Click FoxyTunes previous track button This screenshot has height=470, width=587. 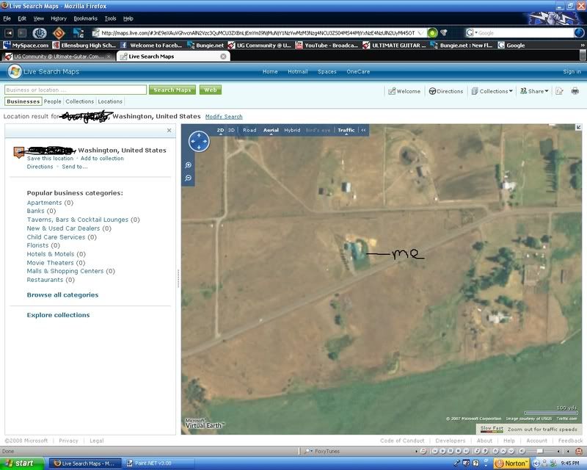pyautogui.click(x=434, y=451)
